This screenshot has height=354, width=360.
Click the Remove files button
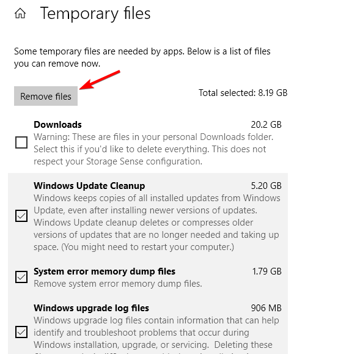46,96
